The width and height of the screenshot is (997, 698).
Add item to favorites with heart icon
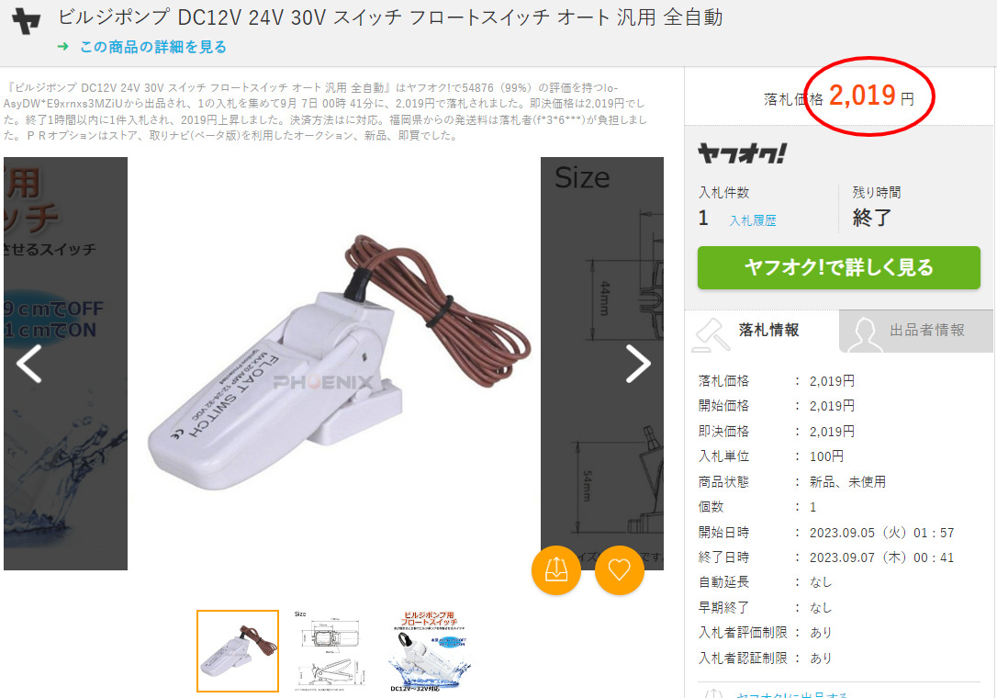[620, 569]
